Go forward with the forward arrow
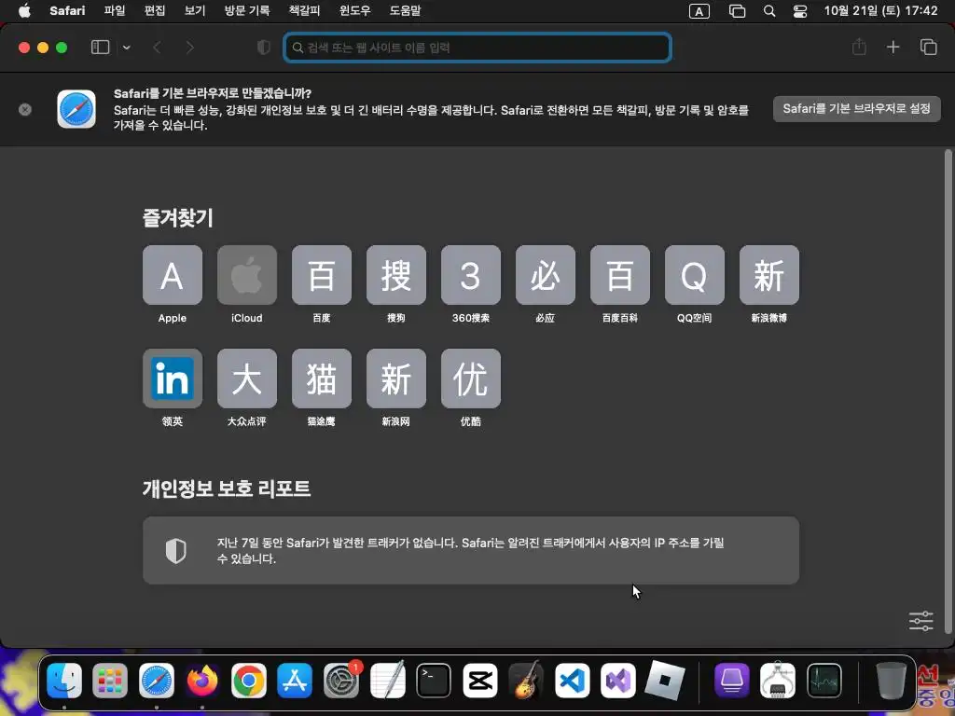The width and height of the screenshot is (955, 716). pos(190,48)
